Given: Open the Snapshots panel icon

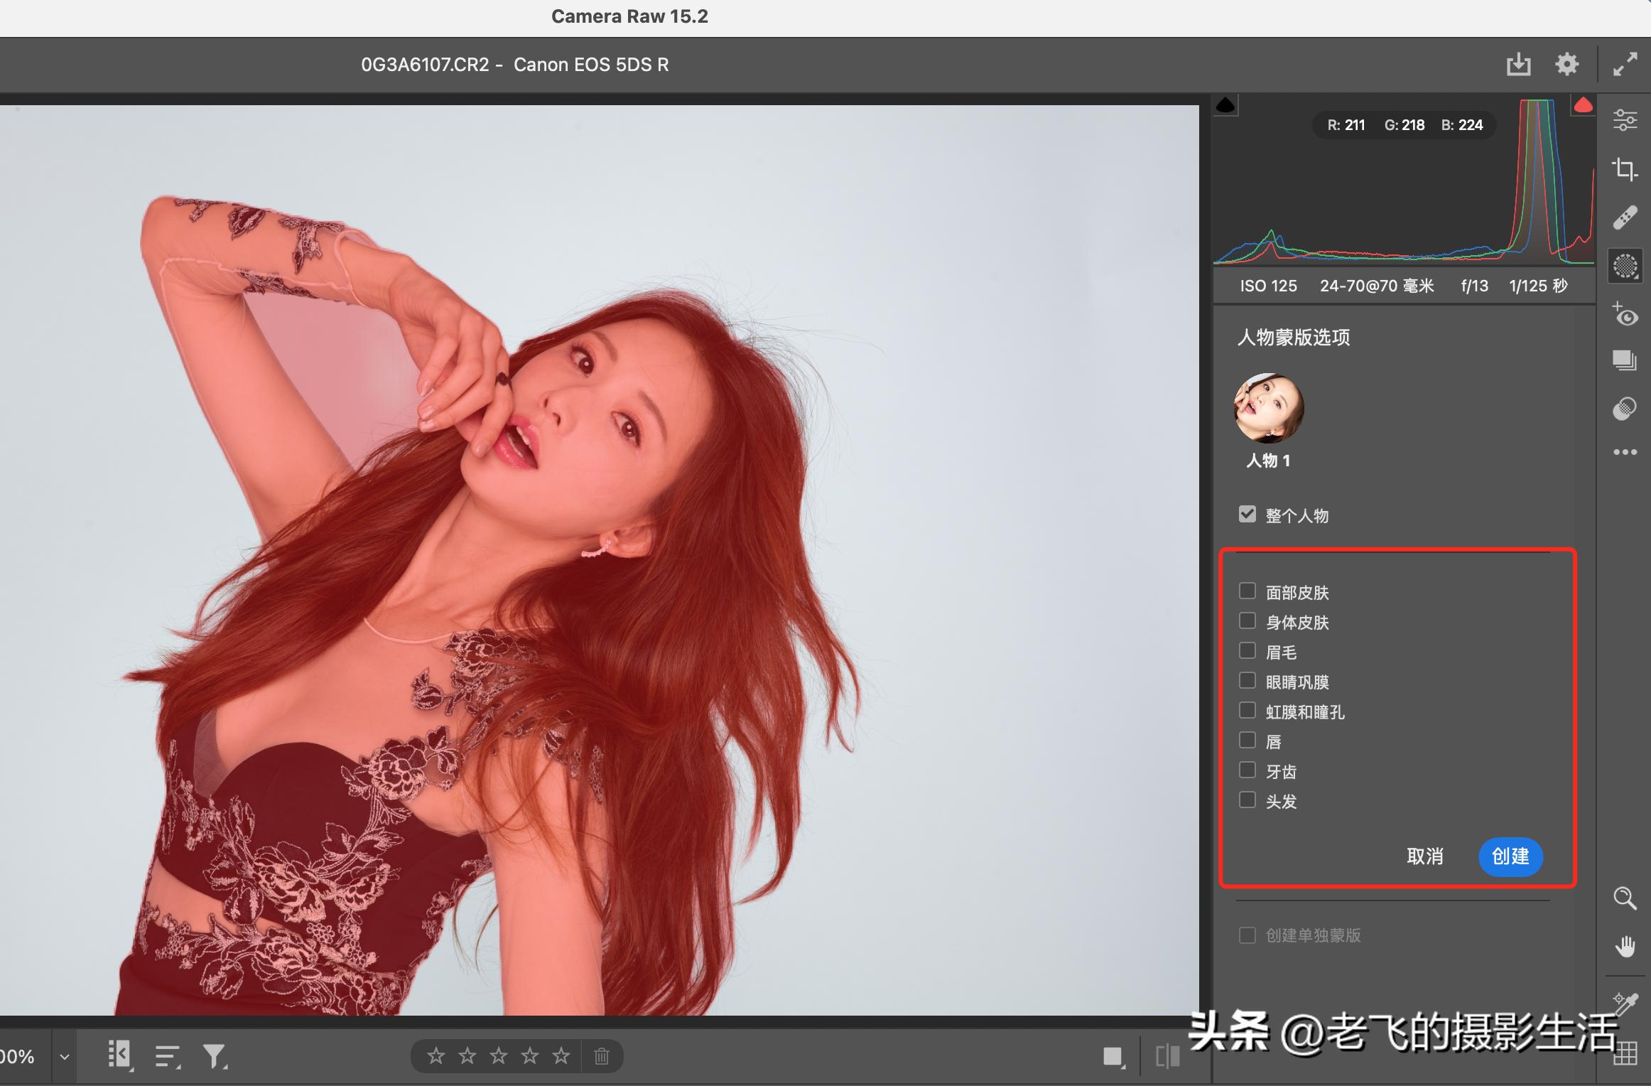Looking at the screenshot, I should [1624, 361].
